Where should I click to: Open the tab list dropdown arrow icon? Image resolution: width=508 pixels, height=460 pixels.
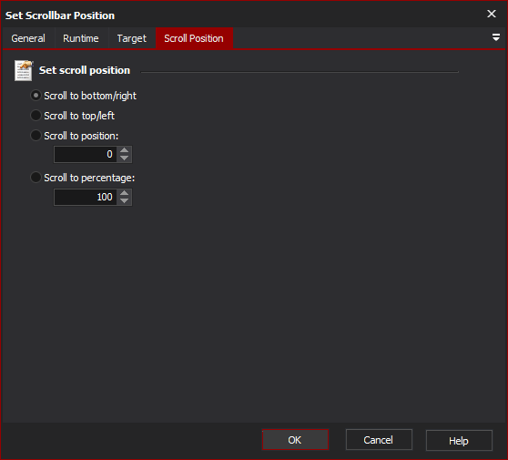495,37
